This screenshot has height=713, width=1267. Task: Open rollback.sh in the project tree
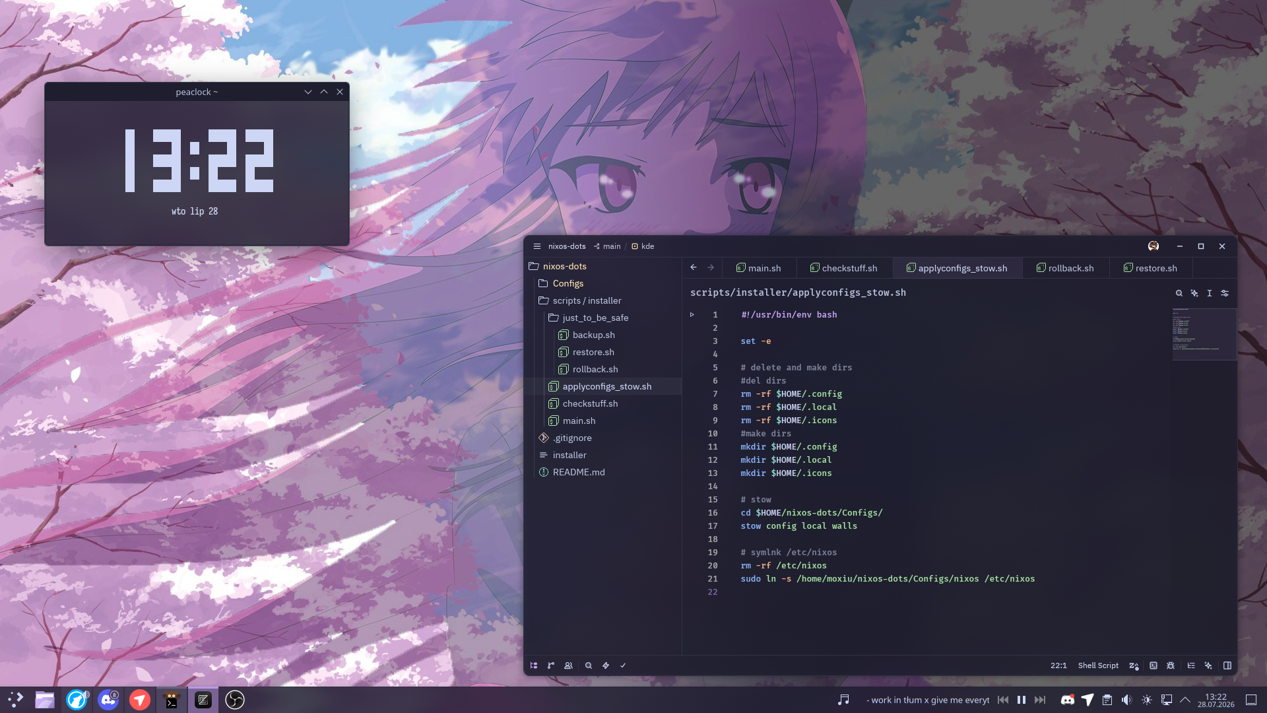[x=603, y=369]
